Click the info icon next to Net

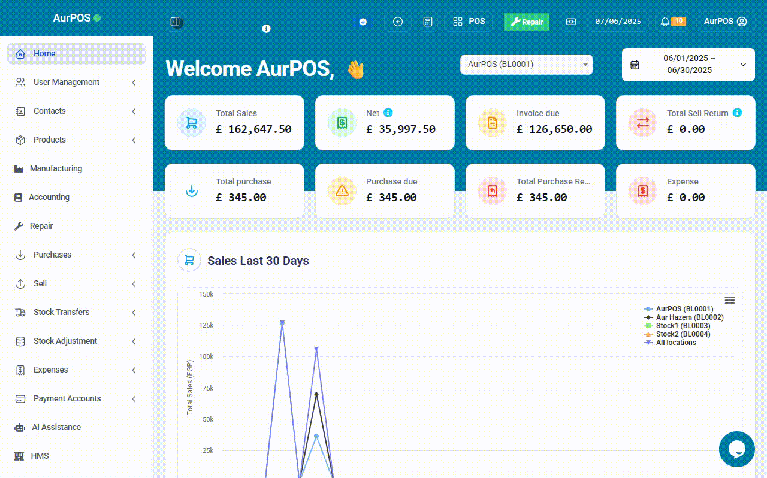tap(388, 113)
